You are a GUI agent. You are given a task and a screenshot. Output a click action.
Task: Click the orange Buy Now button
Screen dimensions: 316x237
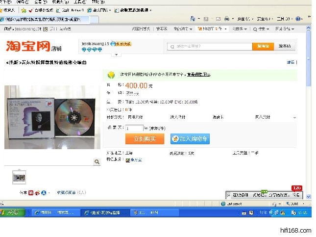pyautogui.click(x=145, y=139)
